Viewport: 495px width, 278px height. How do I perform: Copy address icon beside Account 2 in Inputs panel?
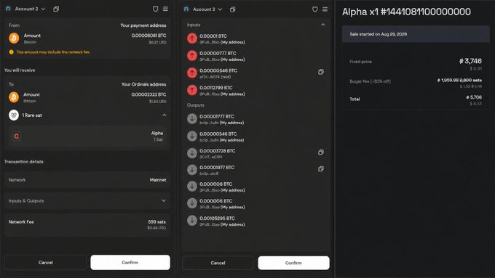(233, 9)
